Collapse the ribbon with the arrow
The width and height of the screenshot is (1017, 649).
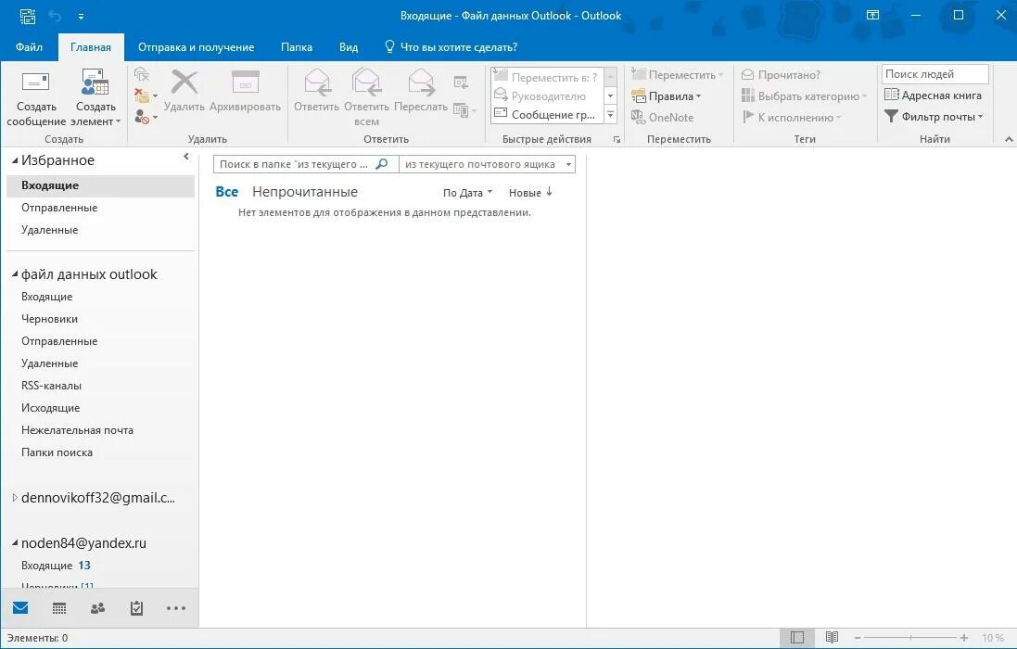pyautogui.click(x=1009, y=139)
